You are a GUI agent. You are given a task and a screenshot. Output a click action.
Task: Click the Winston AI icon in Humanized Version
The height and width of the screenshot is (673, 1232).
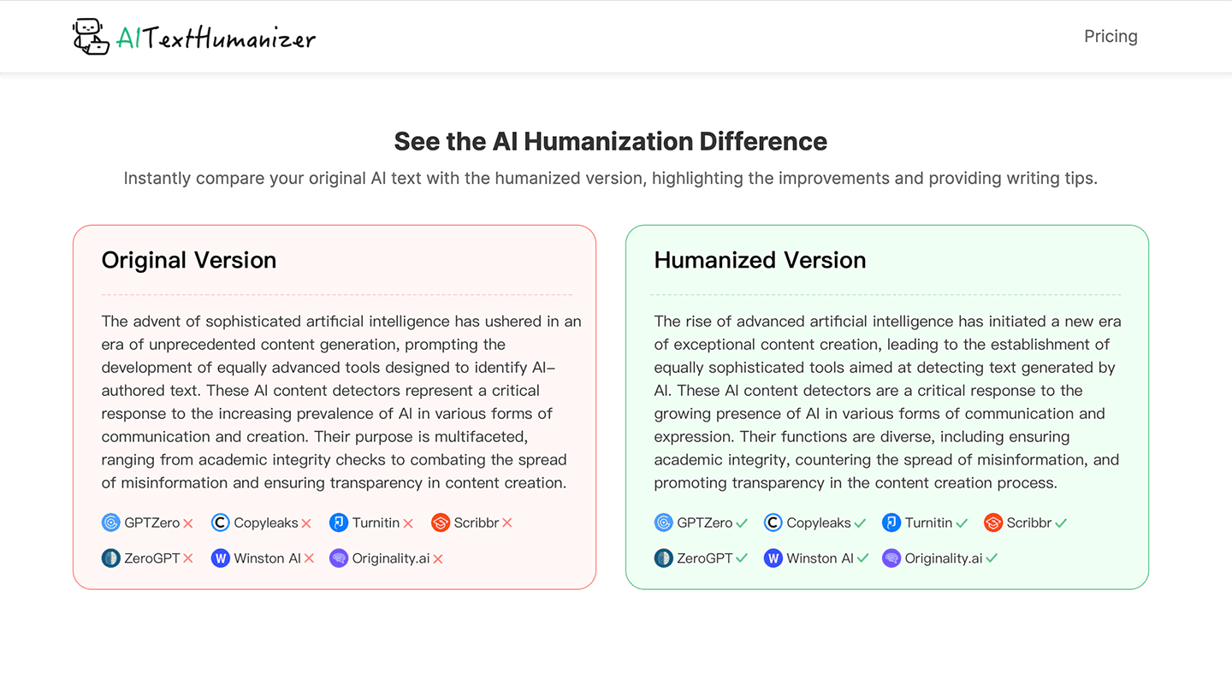tap(773, 558)
